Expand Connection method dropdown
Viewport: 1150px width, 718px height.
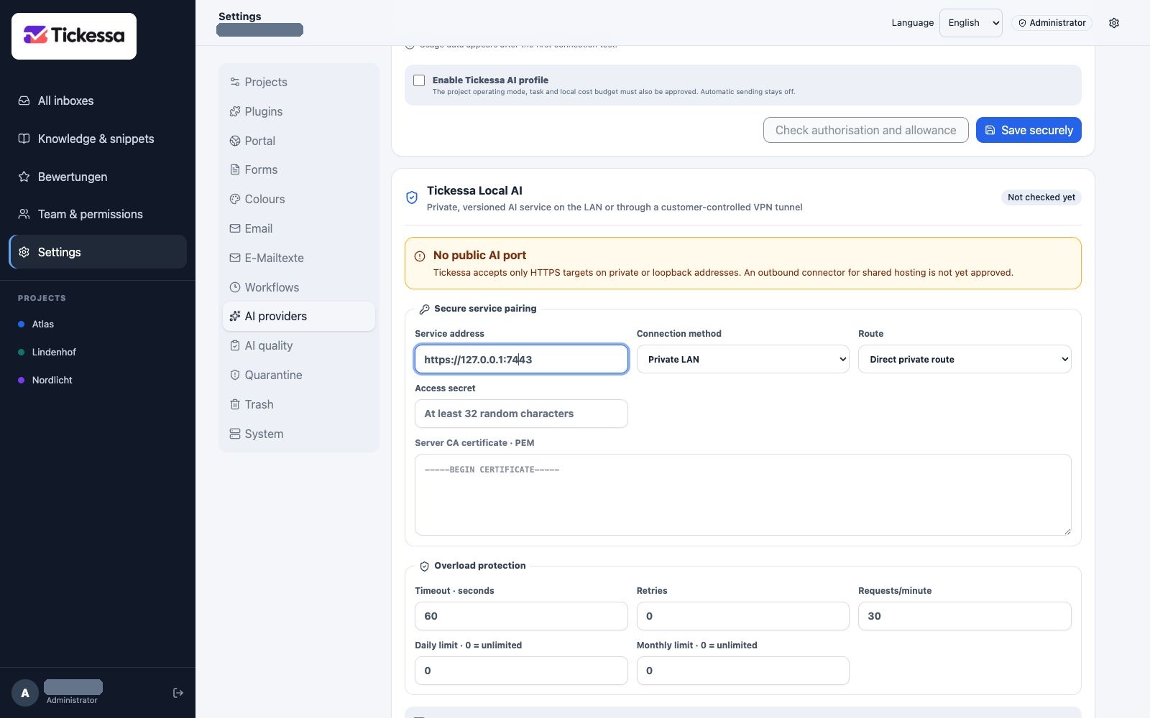click(742, 359)
